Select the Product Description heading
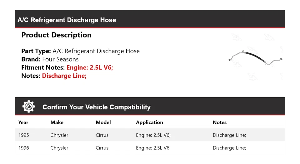This screenshot has width=300, height=164. [x=56, y=35]
